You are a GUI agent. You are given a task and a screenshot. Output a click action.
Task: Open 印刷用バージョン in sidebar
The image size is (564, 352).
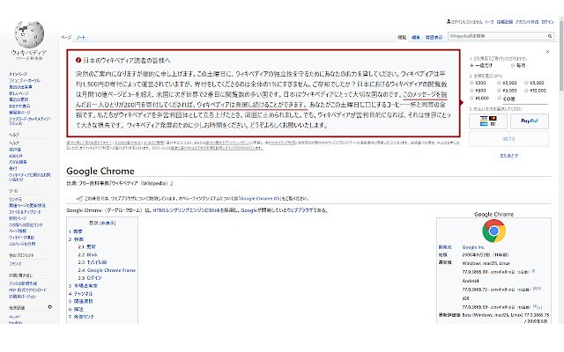pos(22,297)
